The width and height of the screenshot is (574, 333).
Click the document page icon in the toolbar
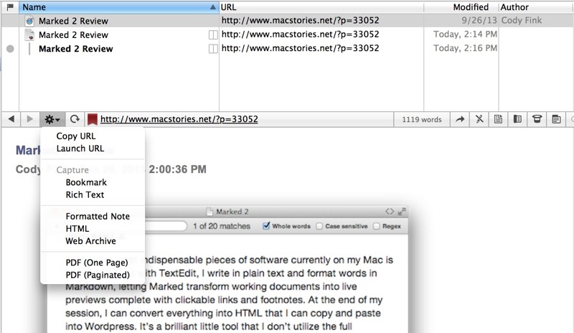(x=498, y=119)
